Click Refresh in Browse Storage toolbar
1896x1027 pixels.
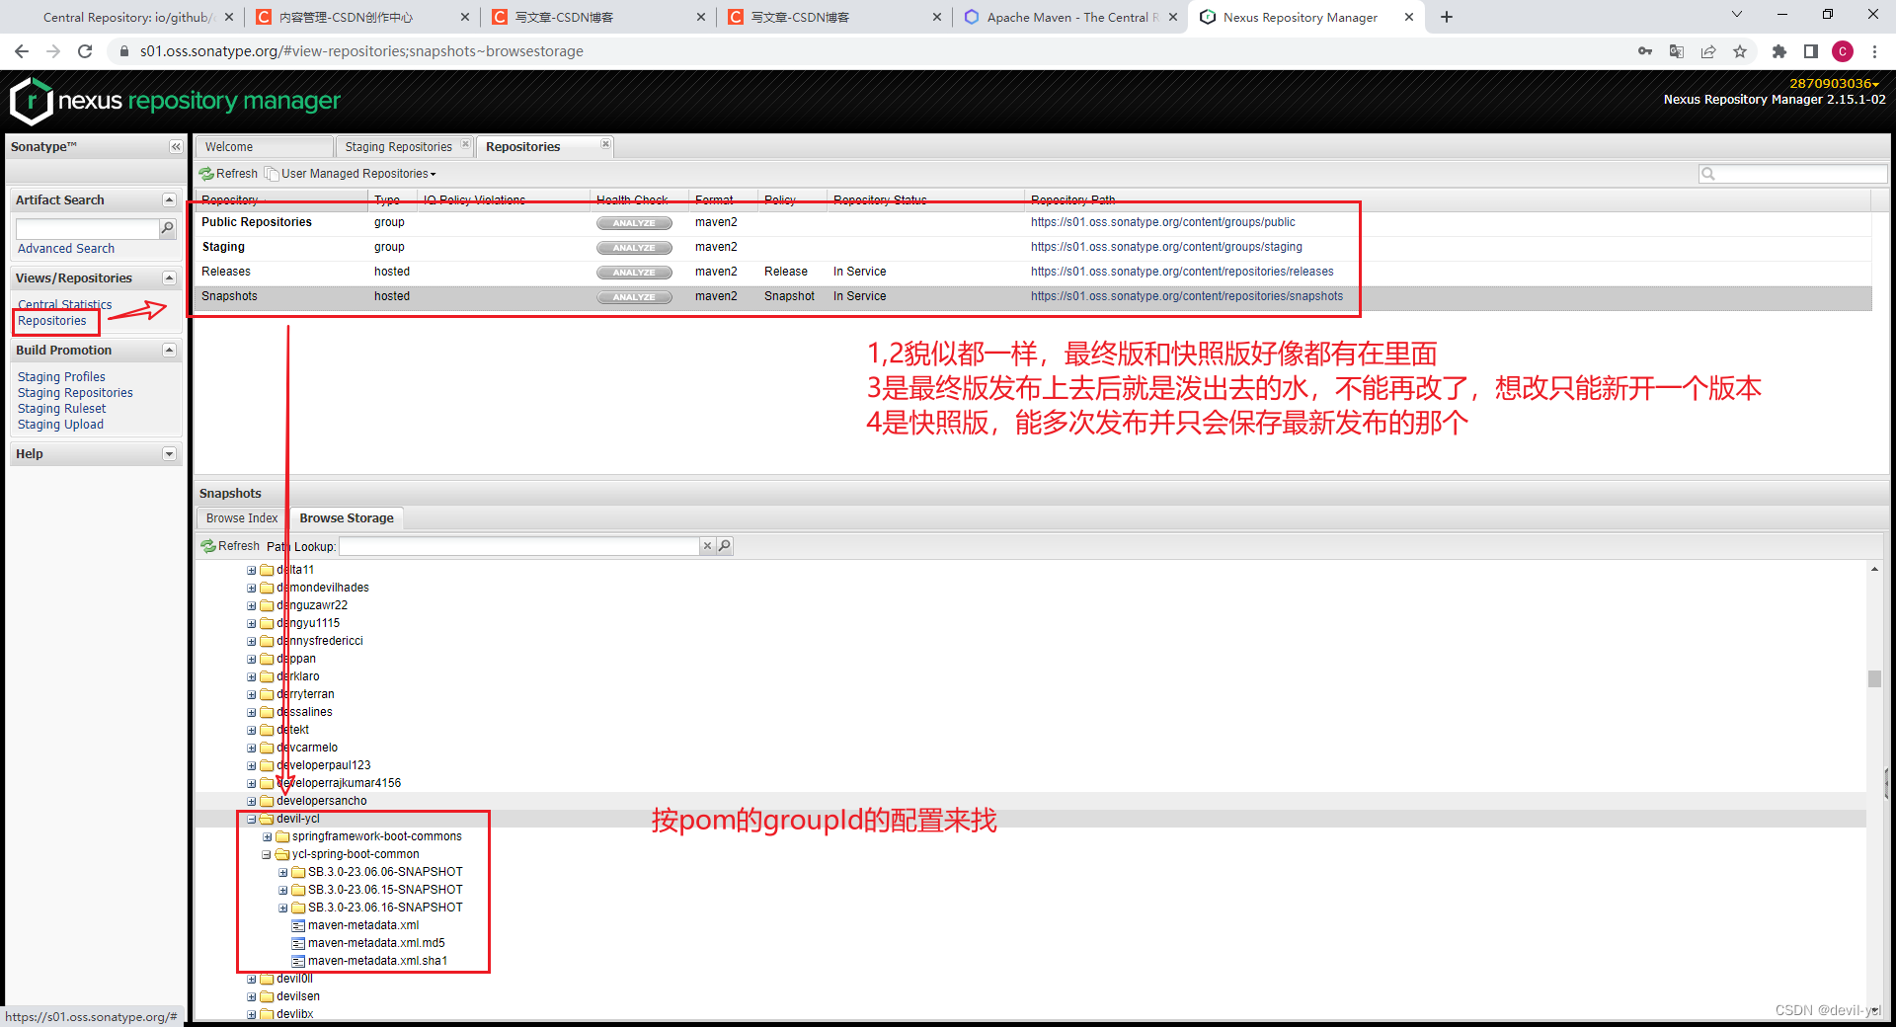pos(230,546)
